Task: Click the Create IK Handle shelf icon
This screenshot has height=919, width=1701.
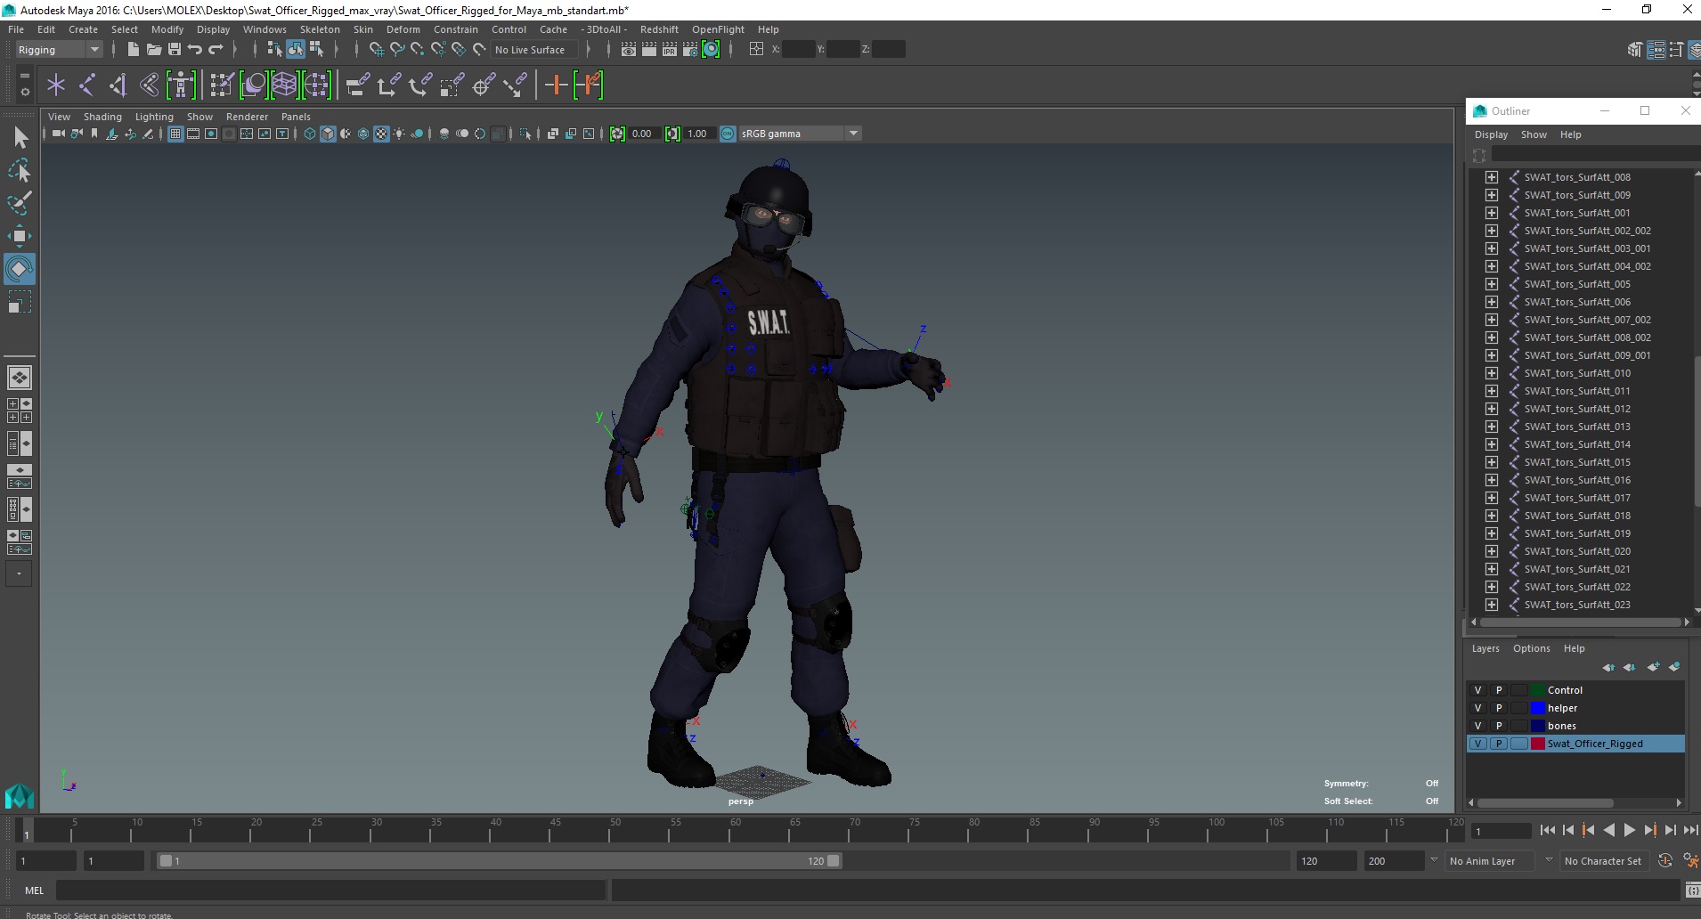Action: 118,85
